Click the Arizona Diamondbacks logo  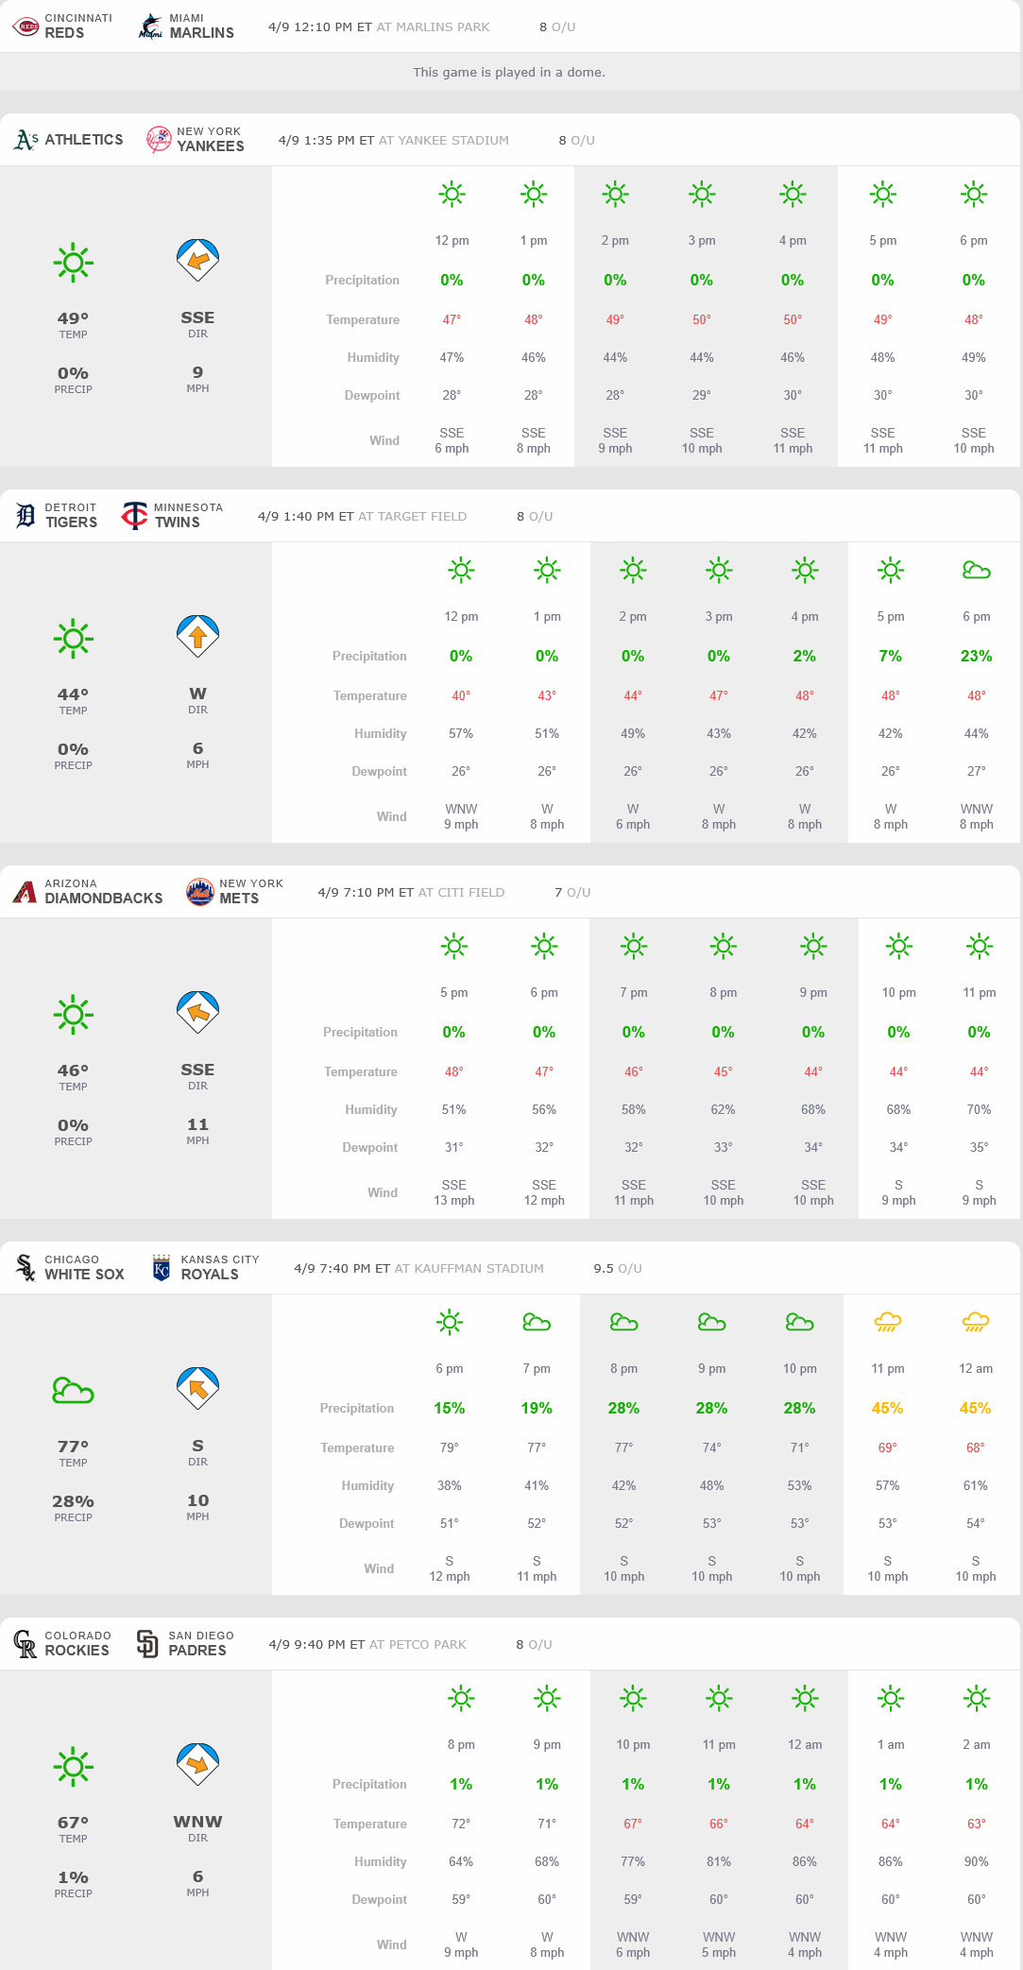tap(25, 891)
